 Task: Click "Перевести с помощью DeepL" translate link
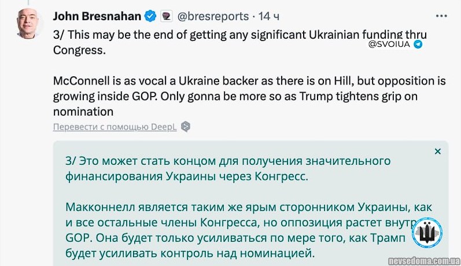[x=115, y=127]
